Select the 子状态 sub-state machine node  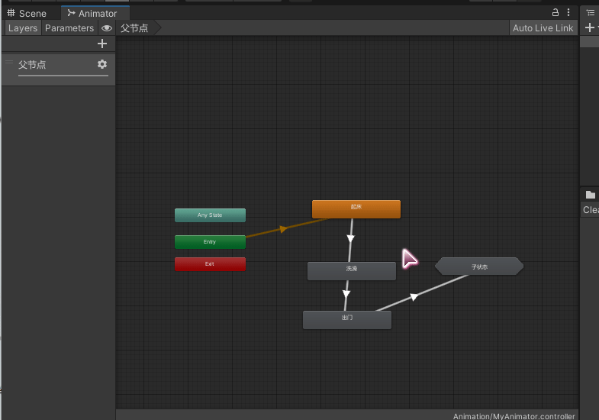479,267
